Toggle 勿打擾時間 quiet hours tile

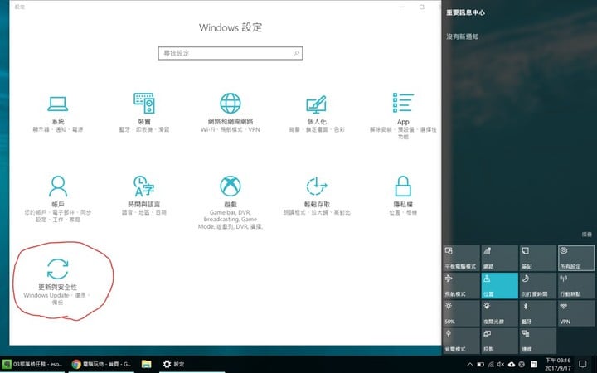538,286
